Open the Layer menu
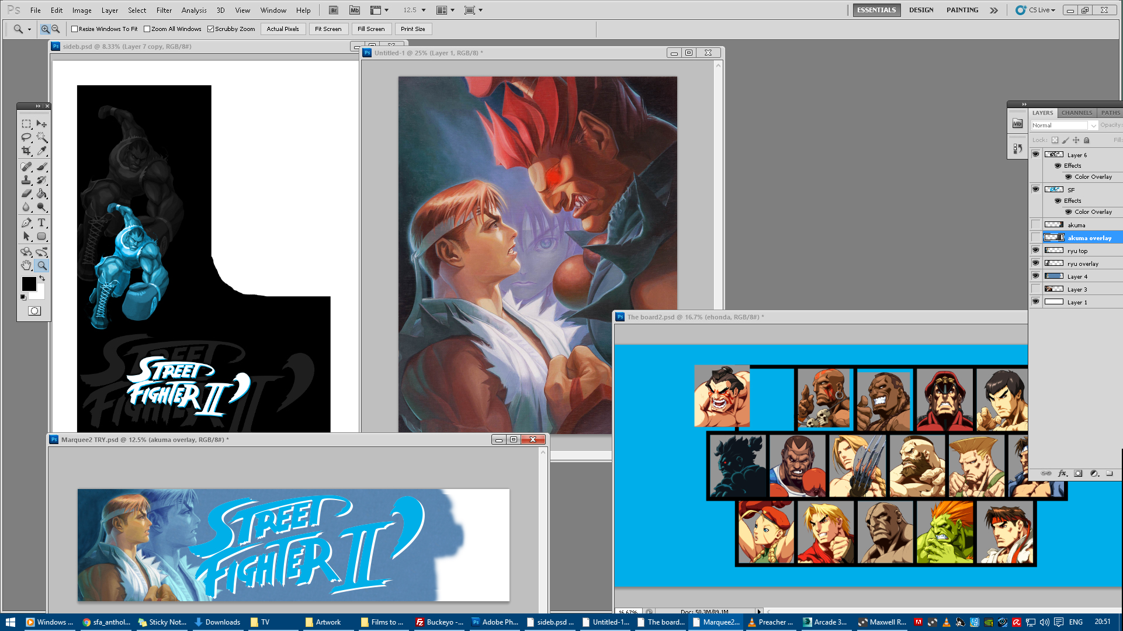Viewport: 1123px width, 631px height. [x=110, y=10]
